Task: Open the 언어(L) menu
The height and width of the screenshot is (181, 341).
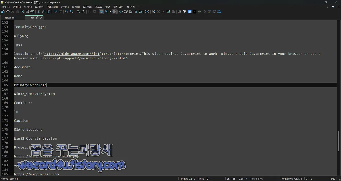Action: [x=65, y=7]
